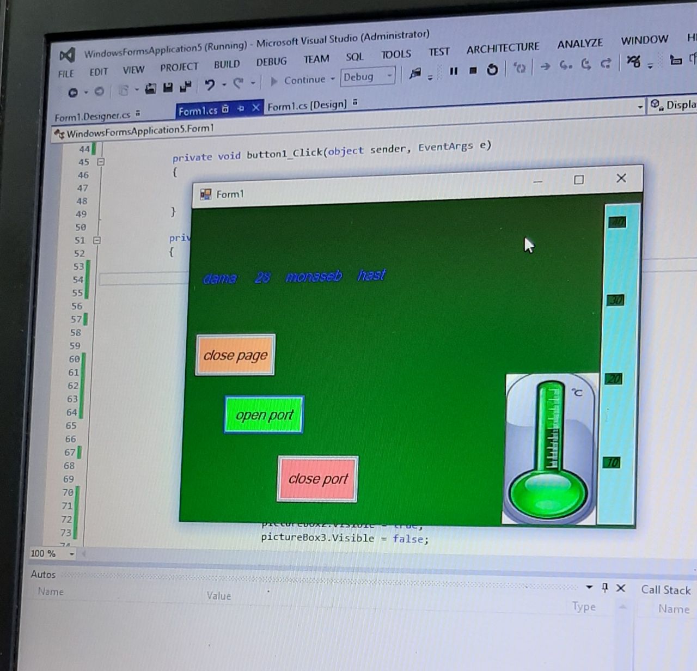Click the Redo toolbar icon

[x=238, y=83]
